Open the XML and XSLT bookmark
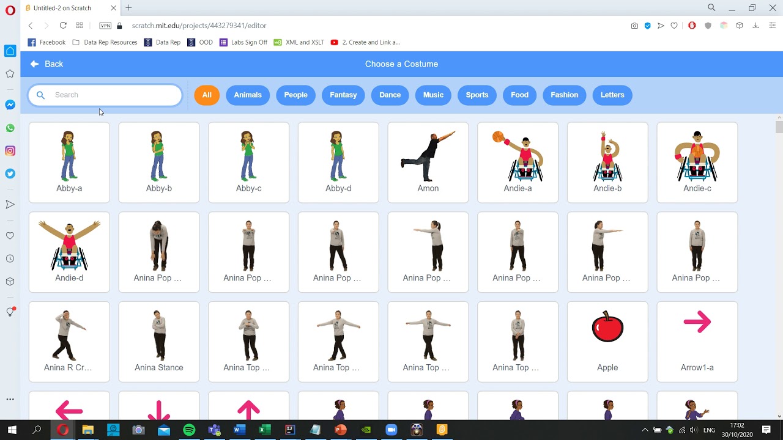The image size is (783, 440). point(299,42)
